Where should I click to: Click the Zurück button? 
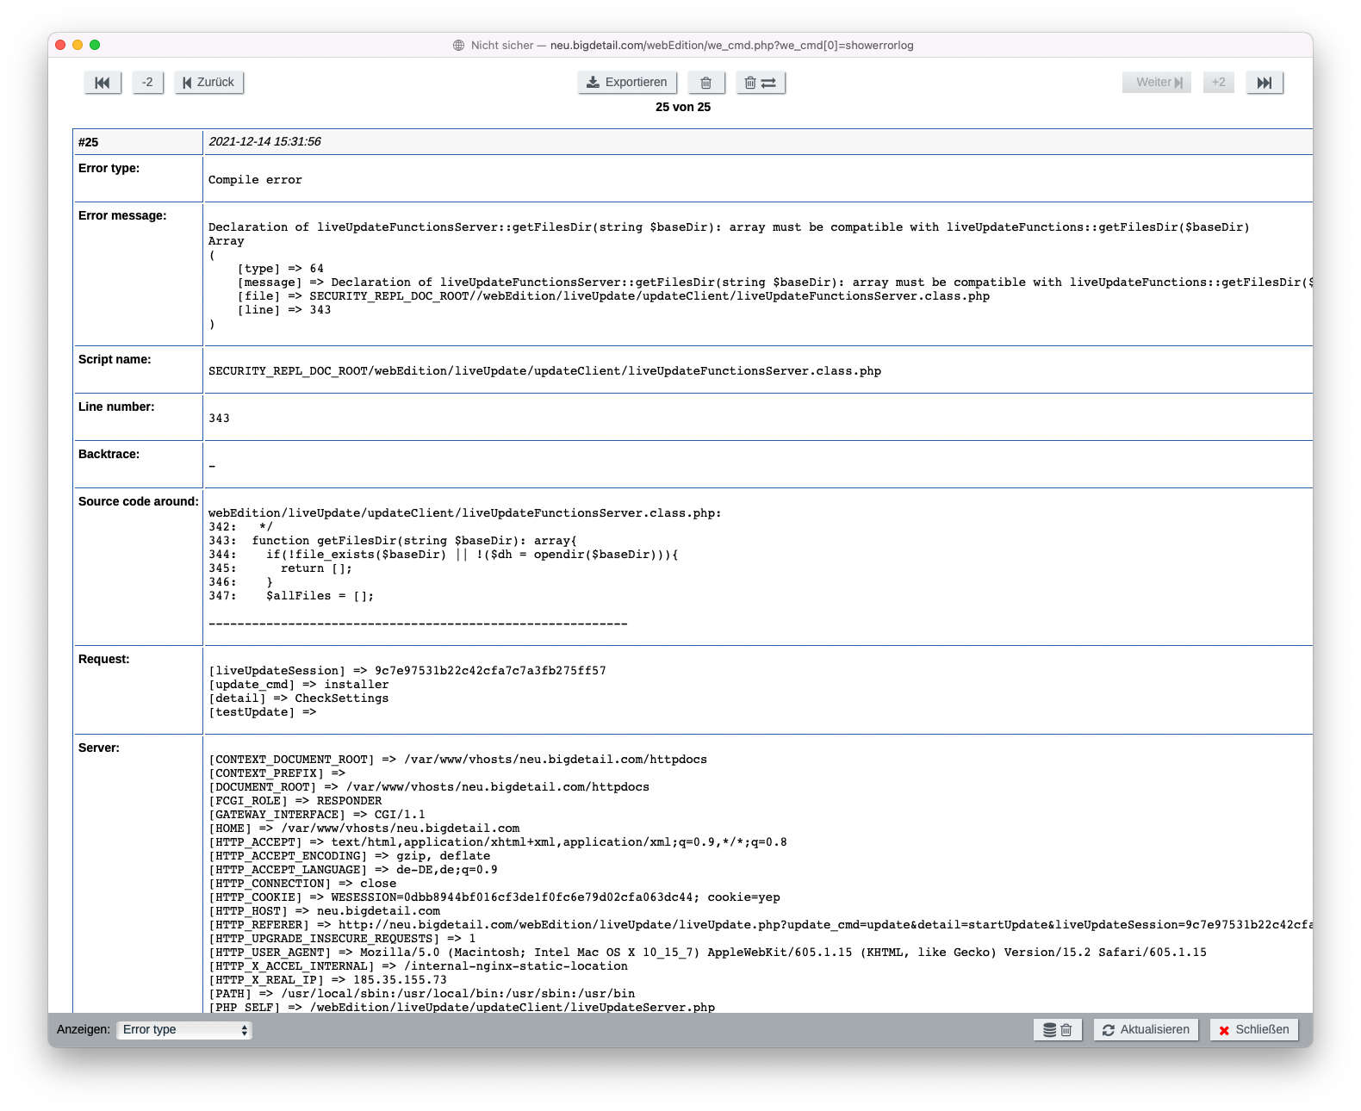click(209, 83)
